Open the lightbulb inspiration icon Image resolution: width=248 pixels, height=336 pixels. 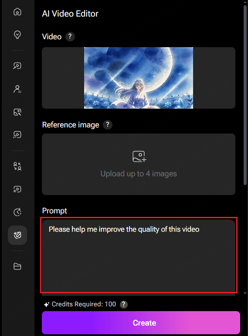click(x=17, y=34)
